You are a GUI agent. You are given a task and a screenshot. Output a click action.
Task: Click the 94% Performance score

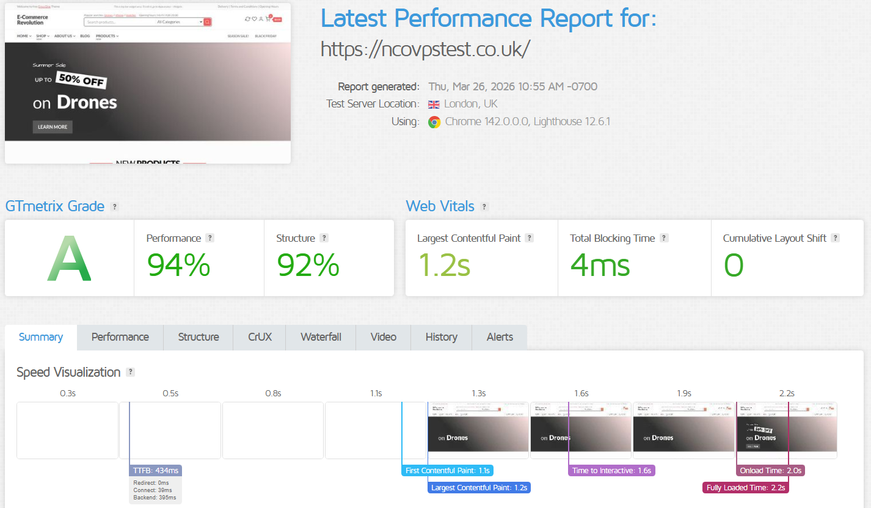pos(178,266)
